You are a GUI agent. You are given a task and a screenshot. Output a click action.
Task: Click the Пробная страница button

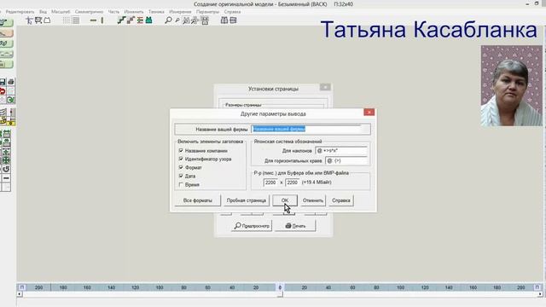point(247,200)
